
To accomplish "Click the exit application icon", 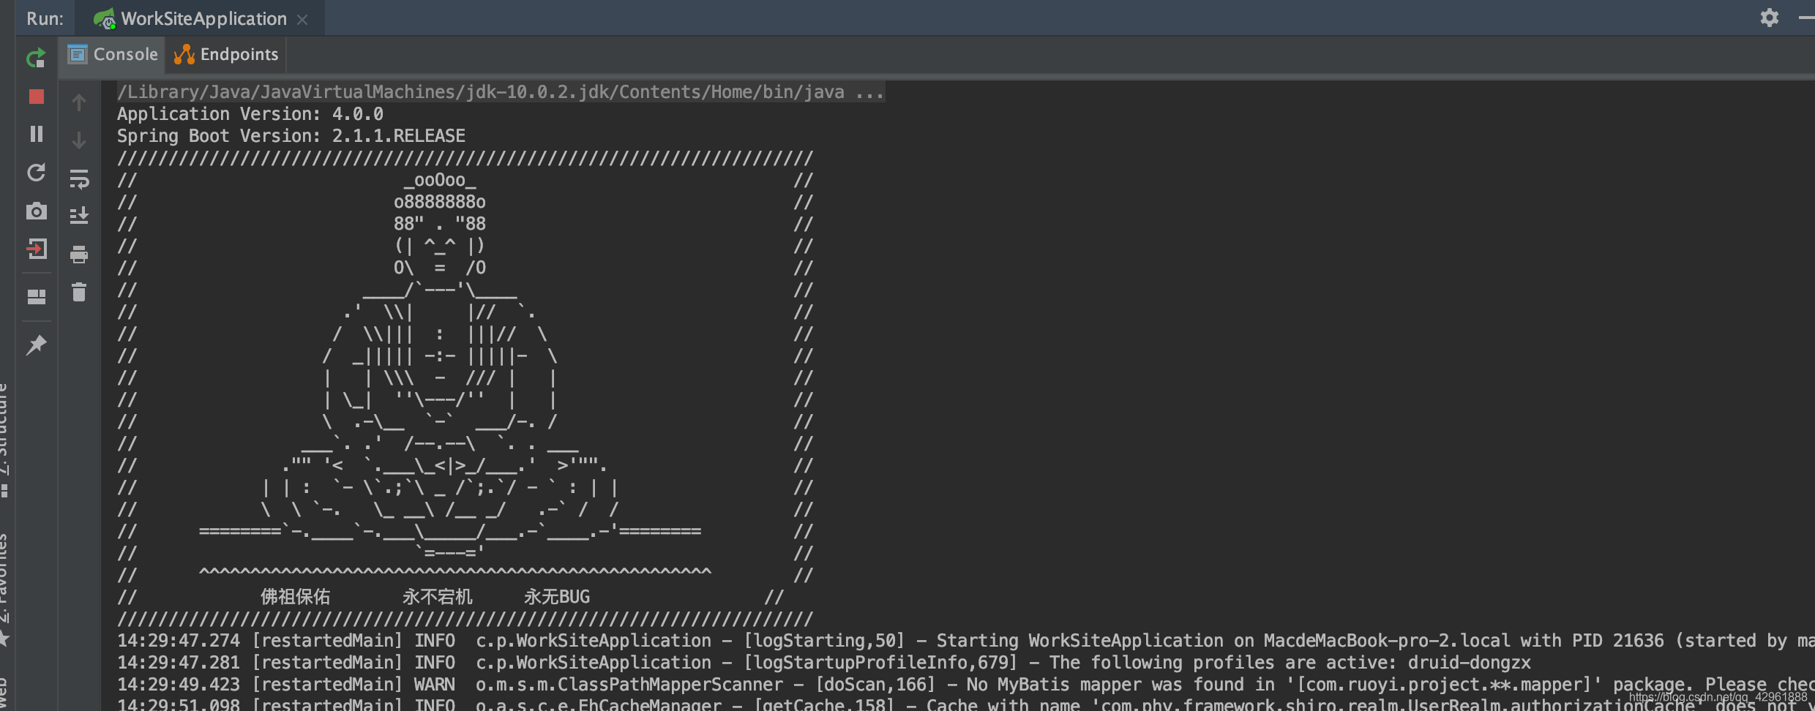I will 36,249.
